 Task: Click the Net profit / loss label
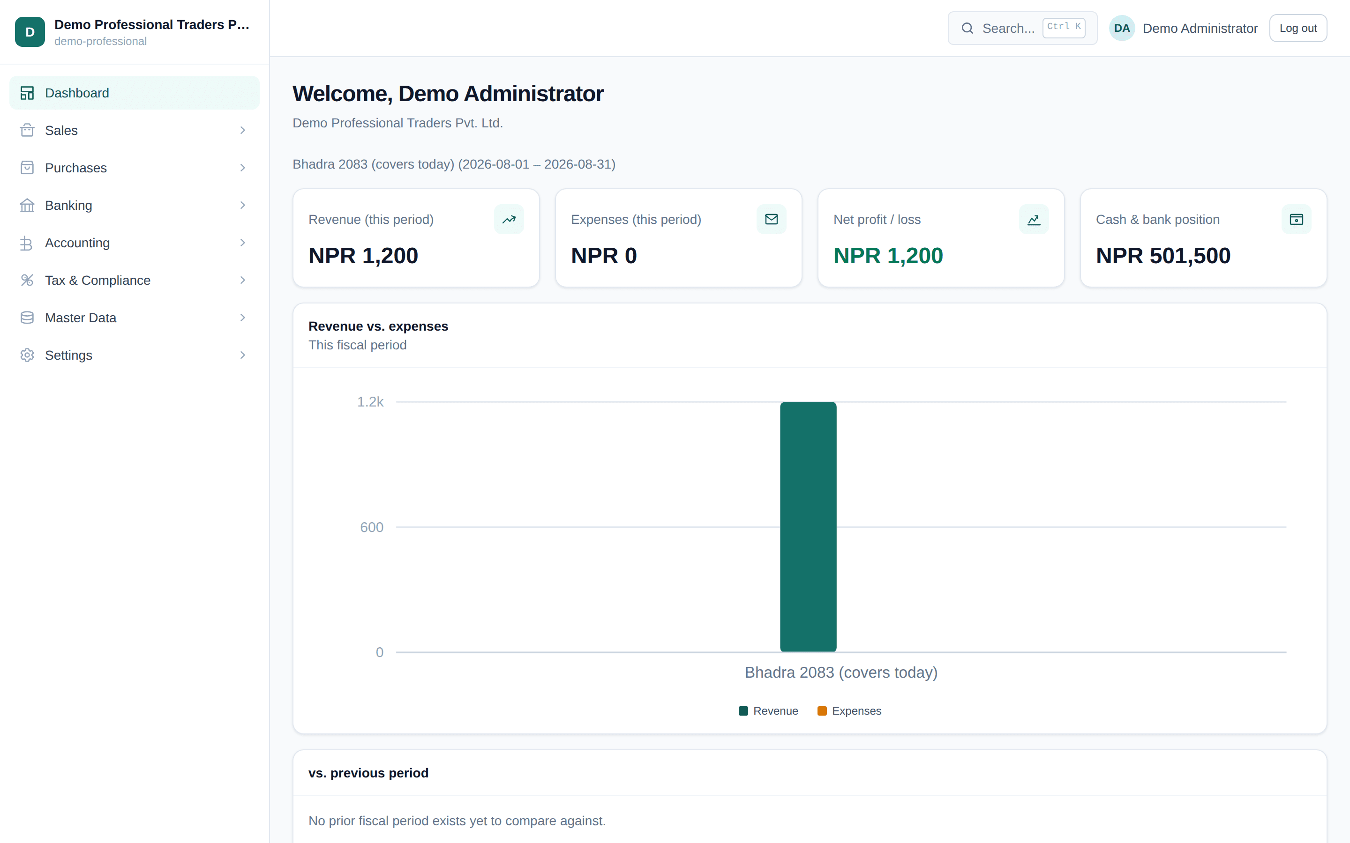(877, 220)
